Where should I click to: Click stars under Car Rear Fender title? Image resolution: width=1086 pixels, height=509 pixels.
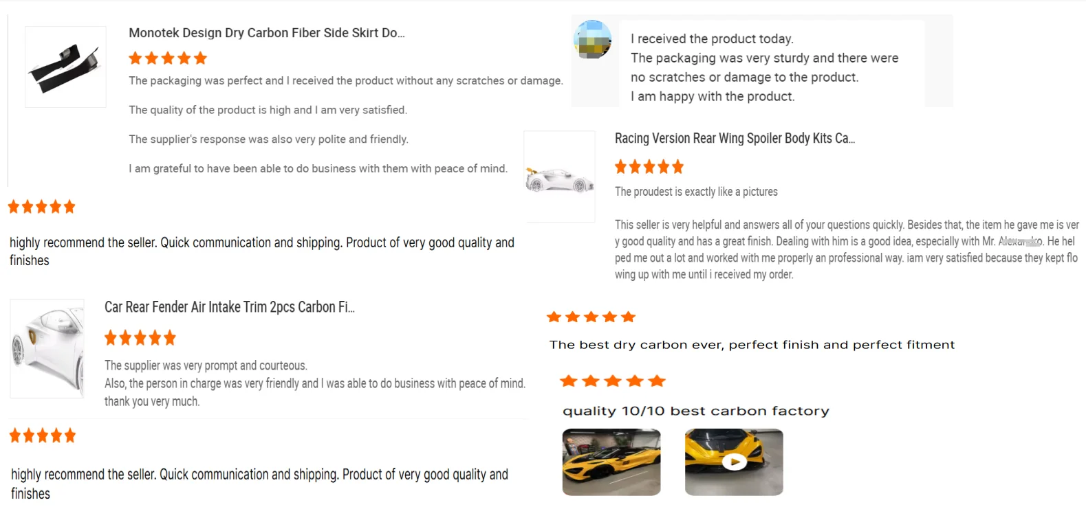(x=140, y=338)
